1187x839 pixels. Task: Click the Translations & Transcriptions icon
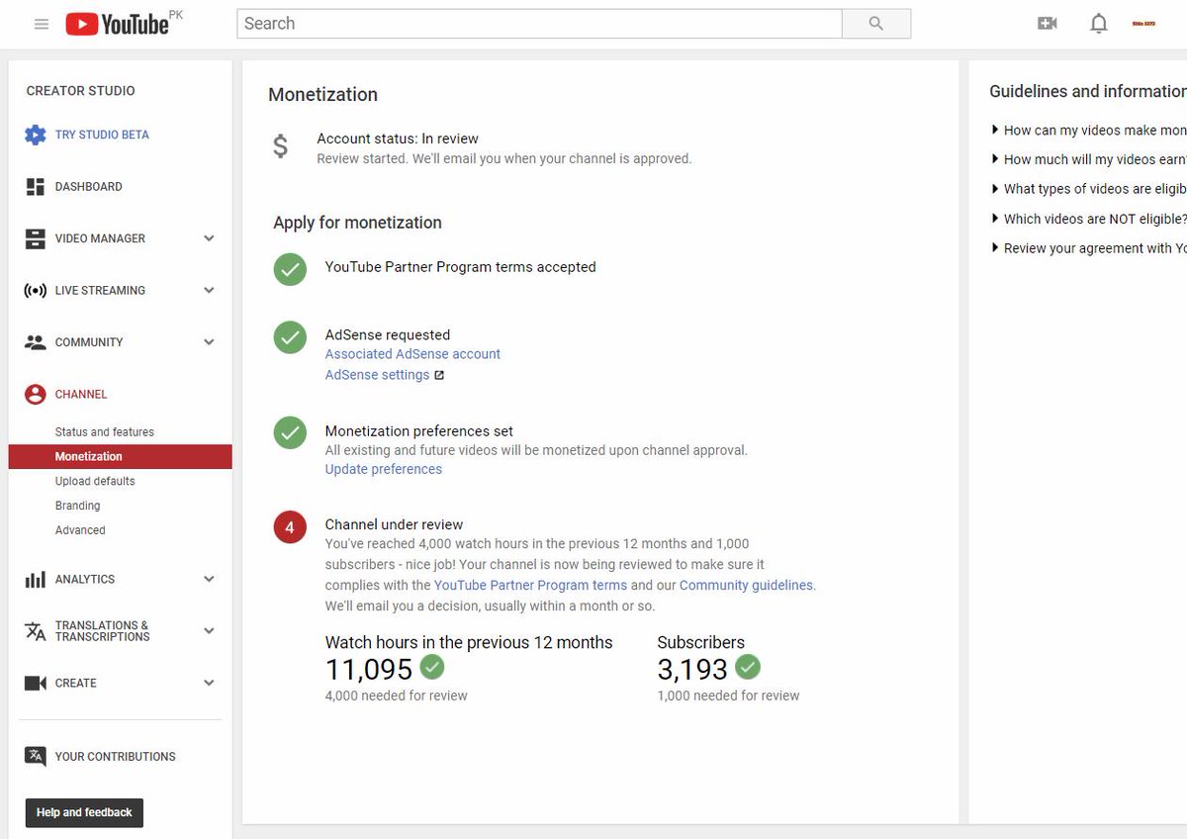(x=36, y=631)
